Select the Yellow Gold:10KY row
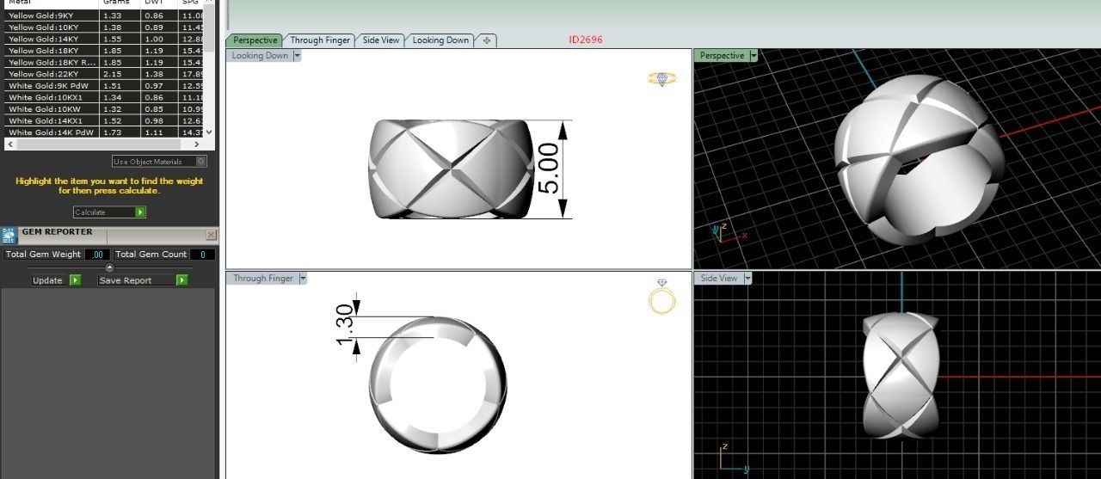This screenshot has height=479, width=1101. [104, 28]
